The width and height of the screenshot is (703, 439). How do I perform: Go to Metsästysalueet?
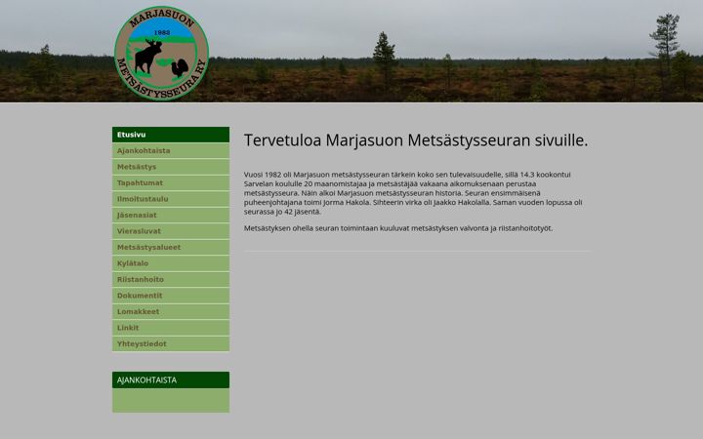[171, 247]
